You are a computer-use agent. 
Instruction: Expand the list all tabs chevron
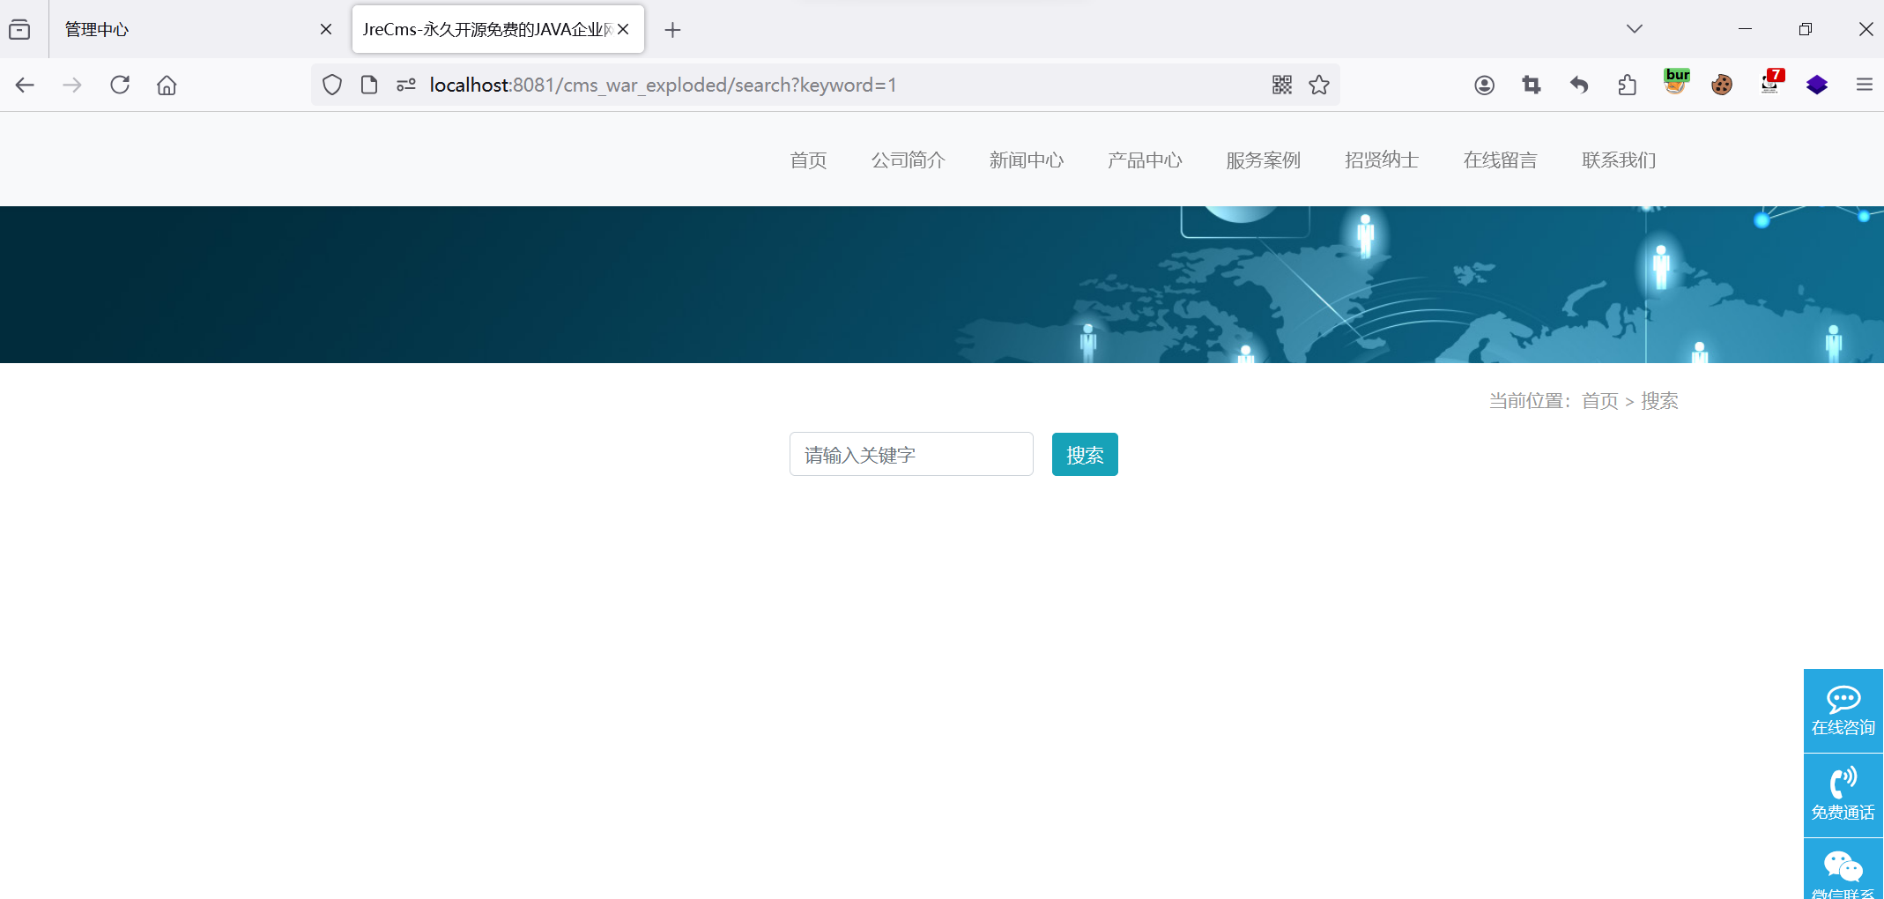click(x=1635, y=29)
